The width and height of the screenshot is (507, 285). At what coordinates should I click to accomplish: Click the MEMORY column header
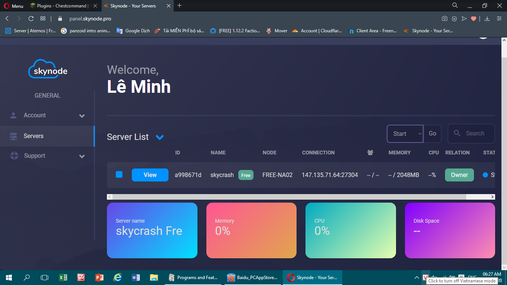[x=400, y=153]
